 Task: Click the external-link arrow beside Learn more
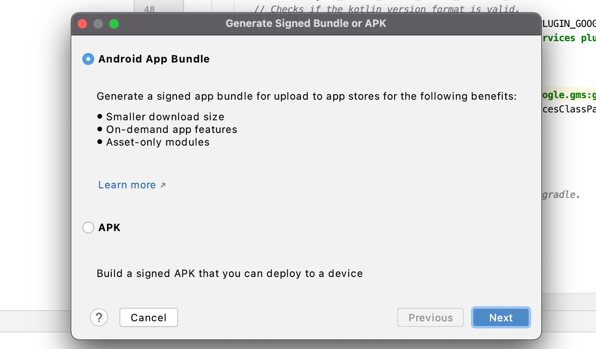[163, 185]
